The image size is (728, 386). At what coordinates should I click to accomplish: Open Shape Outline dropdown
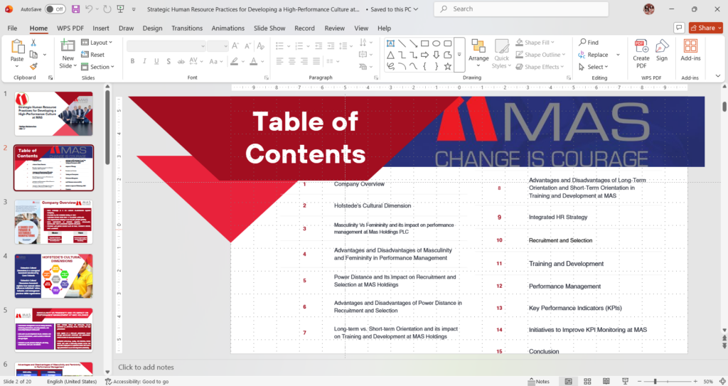[541, 54]
